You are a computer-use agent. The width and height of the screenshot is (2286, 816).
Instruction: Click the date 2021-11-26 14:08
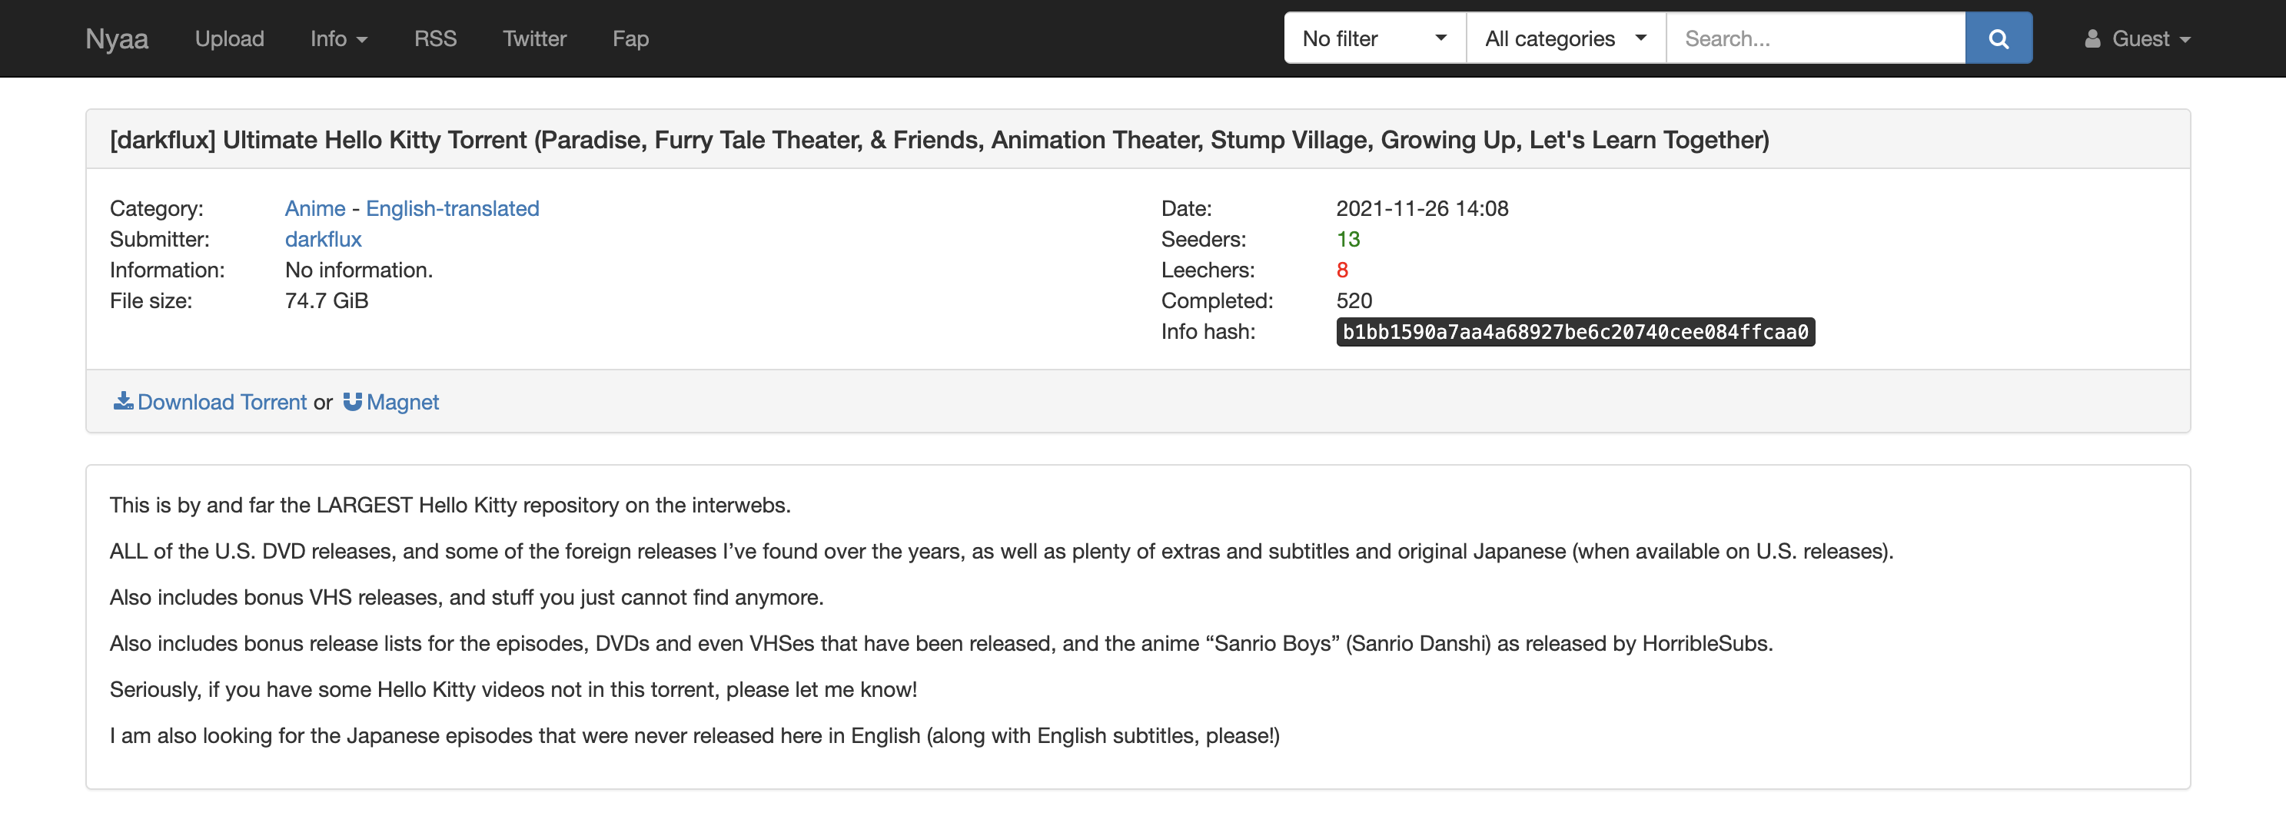coord(1423,208)
